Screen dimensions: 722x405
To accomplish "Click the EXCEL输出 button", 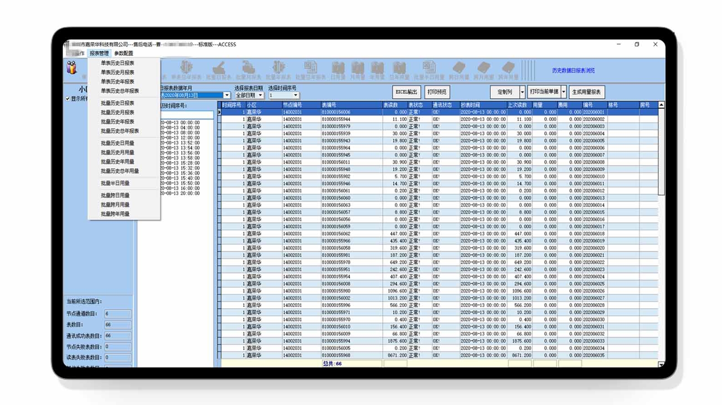I will point(406,92).
